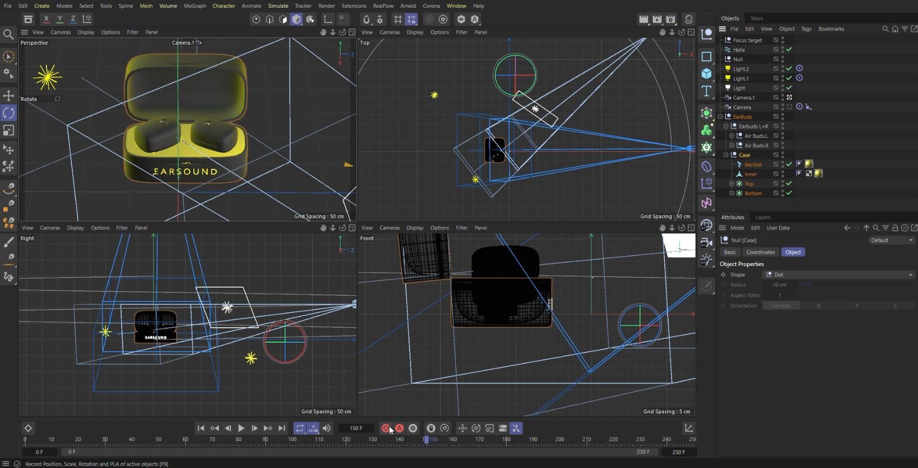Open the timeline dope sheet icon at right

pos(689,428)
